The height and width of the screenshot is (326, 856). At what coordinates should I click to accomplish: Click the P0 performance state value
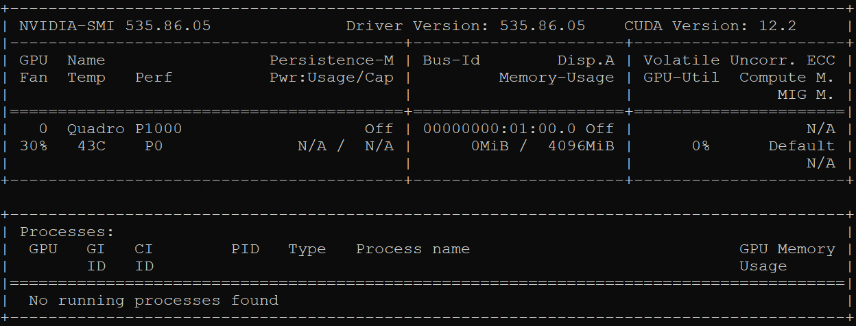click(154, 146)
